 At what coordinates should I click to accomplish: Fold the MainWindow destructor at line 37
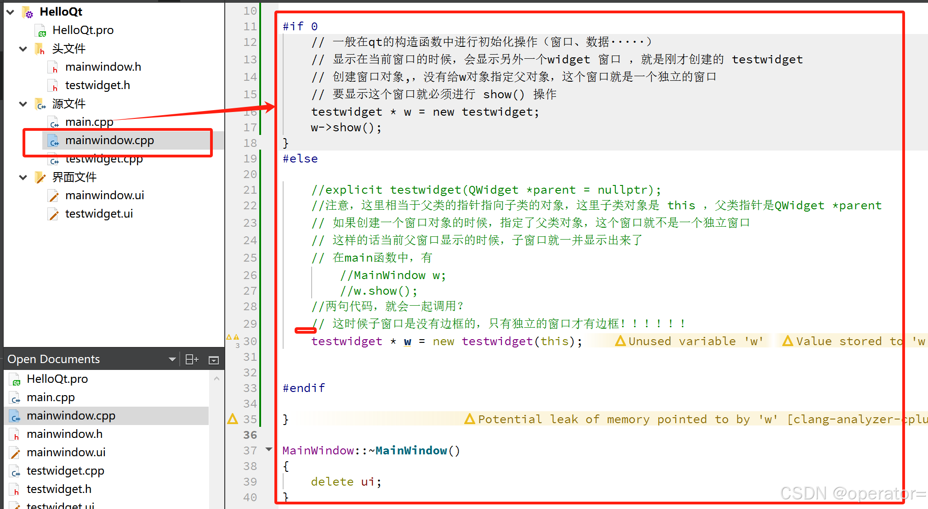coord(269,449)
